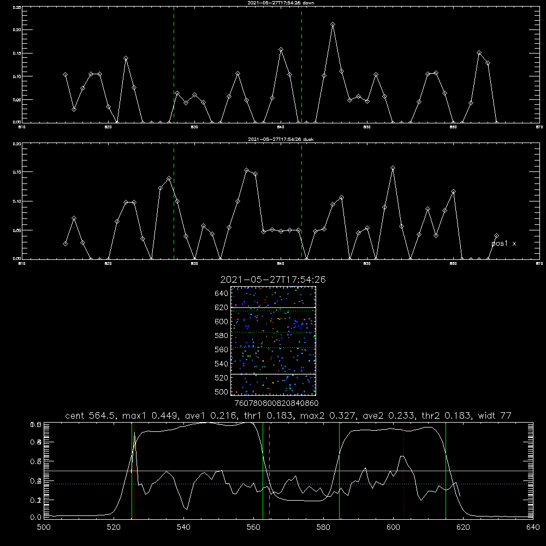Click the 560 y-axis label of scatter image
The width and height of the screenshot is (546, 546).
222,349
